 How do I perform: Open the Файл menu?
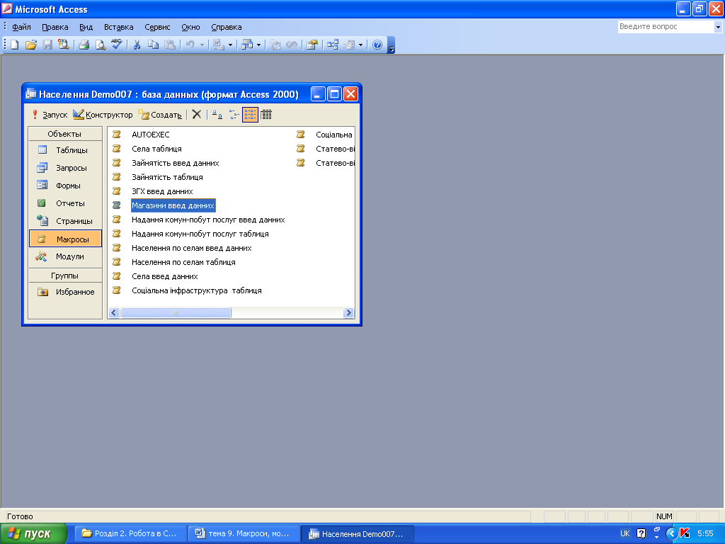21,27
